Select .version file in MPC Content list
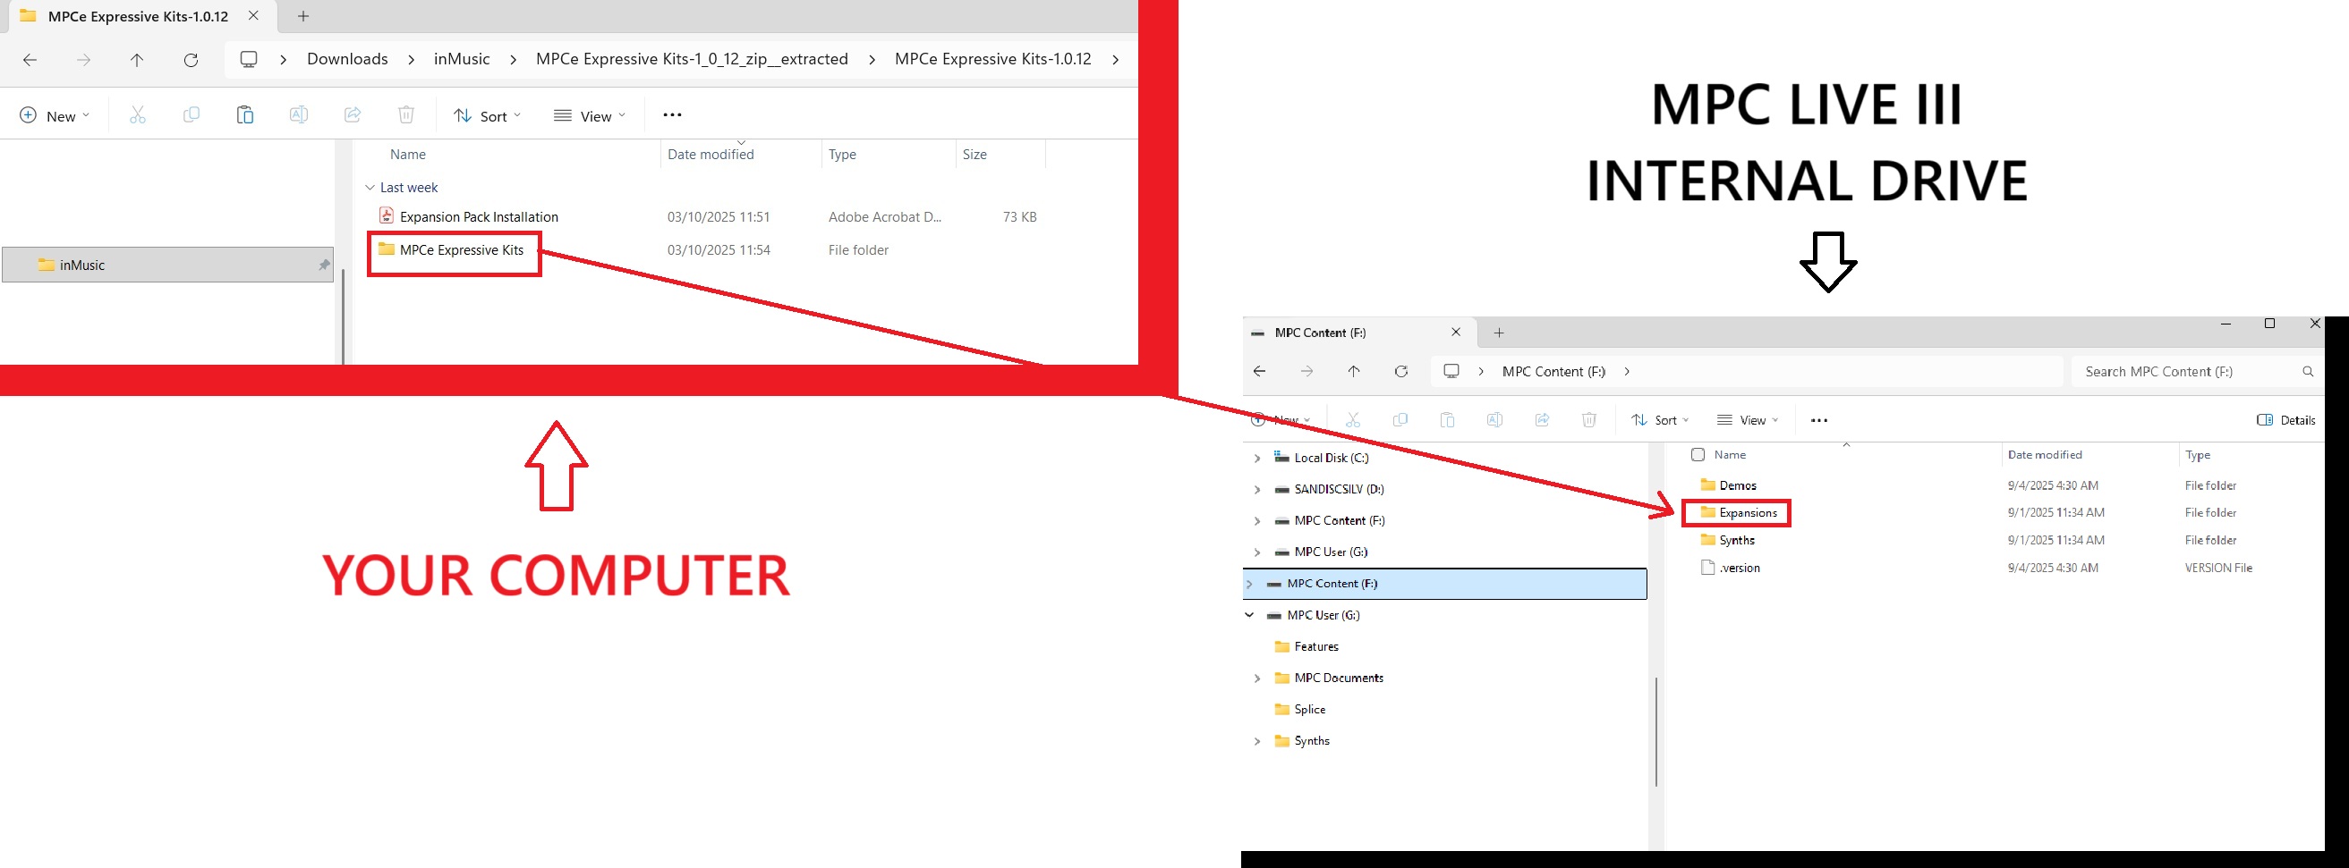 [x=1731, y=568]
